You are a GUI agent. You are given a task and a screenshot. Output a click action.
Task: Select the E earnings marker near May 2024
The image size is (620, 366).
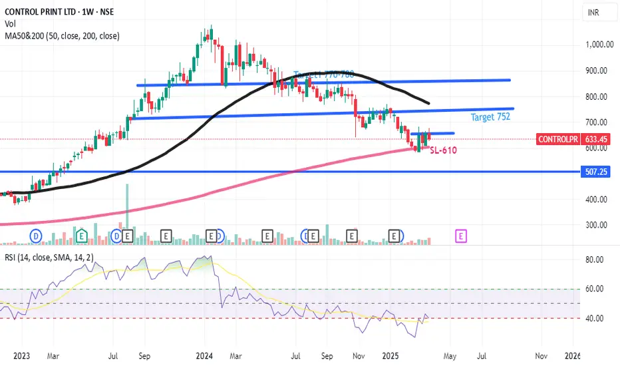click(x=267, y=237)
